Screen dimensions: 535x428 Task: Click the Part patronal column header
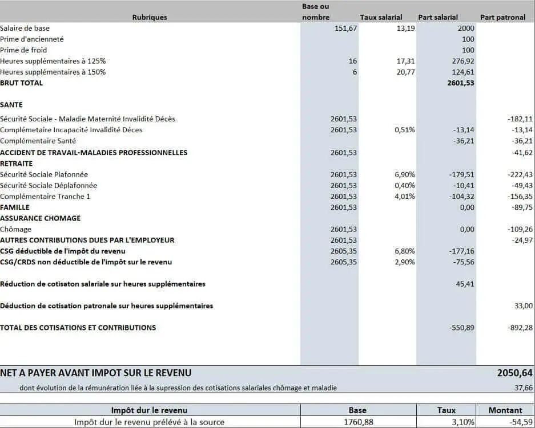point(502,17)
